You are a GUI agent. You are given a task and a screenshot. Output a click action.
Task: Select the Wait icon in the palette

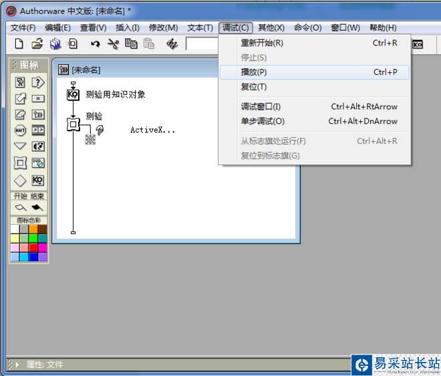20,130
